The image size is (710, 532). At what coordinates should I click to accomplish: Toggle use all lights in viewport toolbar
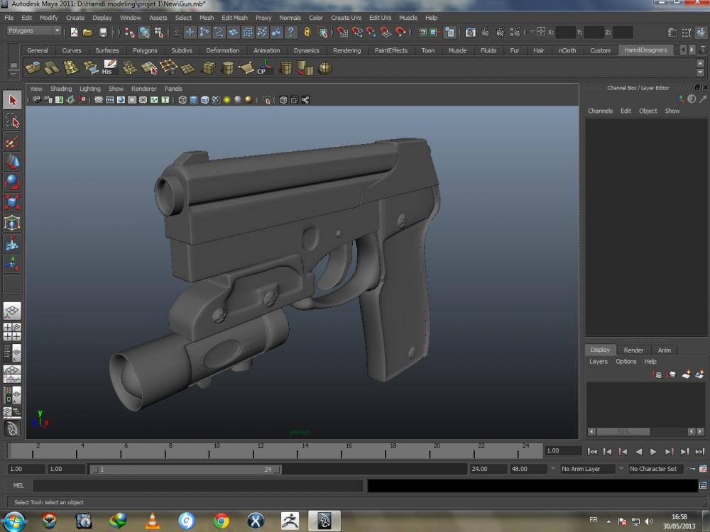pos(226,100)
